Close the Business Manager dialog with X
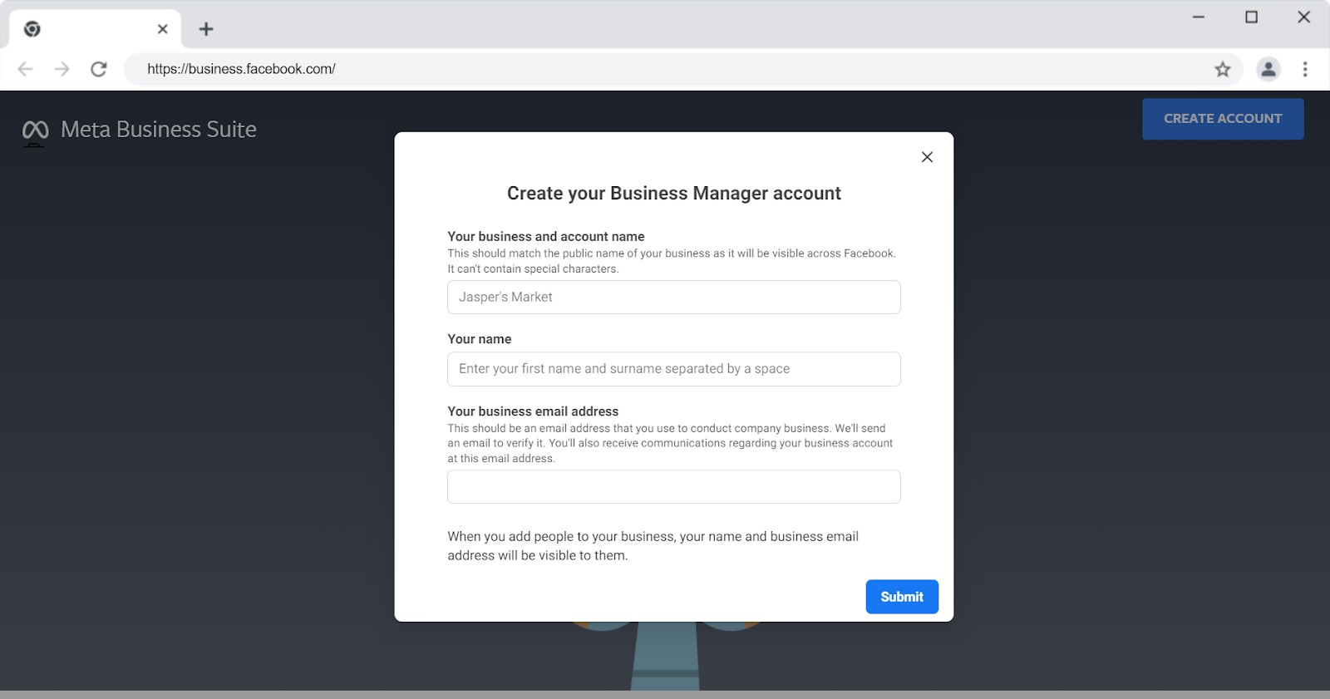1330x699 pixels. [927, 157]
